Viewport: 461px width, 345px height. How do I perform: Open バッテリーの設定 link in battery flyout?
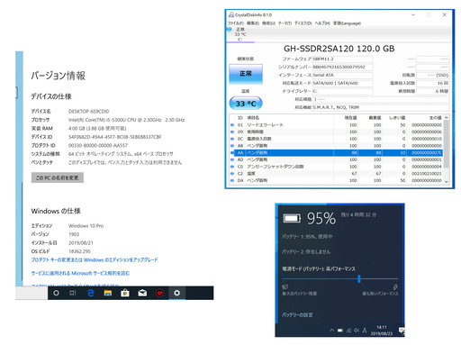297,314
